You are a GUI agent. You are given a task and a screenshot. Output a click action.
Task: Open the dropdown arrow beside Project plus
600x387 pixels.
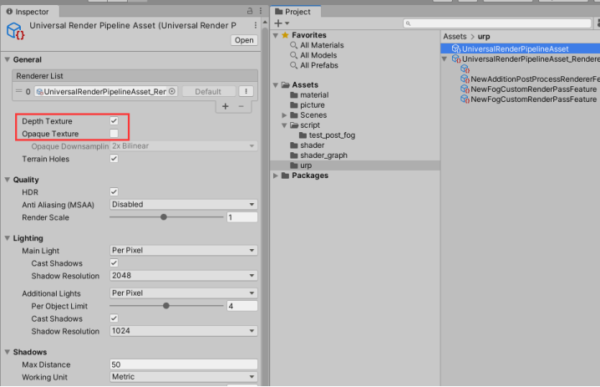click(287, 23)
